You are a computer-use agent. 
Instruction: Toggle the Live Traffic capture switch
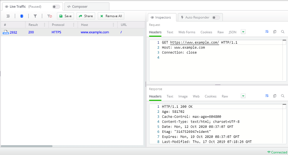click(56, 7)
